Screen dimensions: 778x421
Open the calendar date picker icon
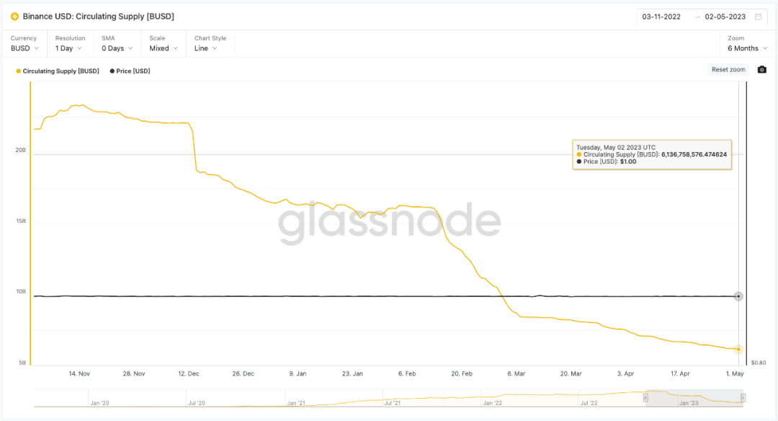point(758,17)
